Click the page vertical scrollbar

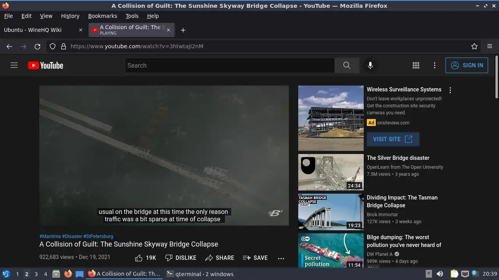(496, 77)
